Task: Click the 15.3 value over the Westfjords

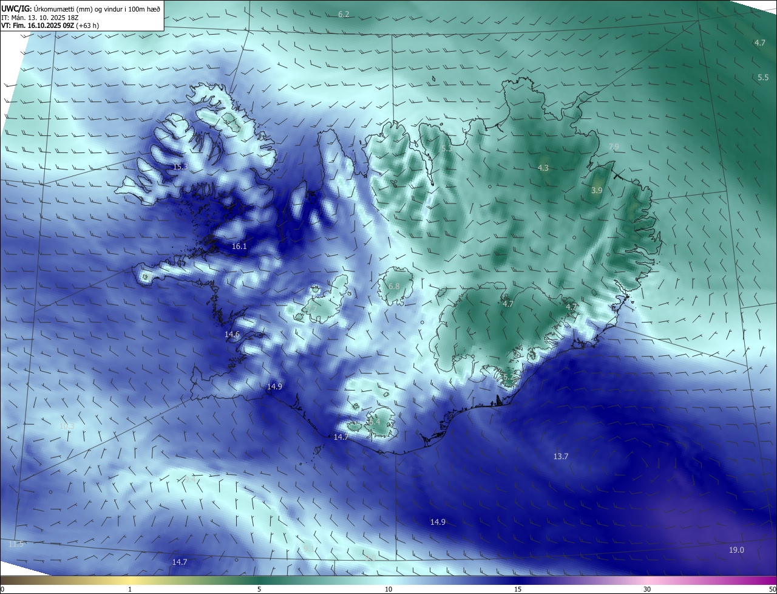Action: [180, 167]
